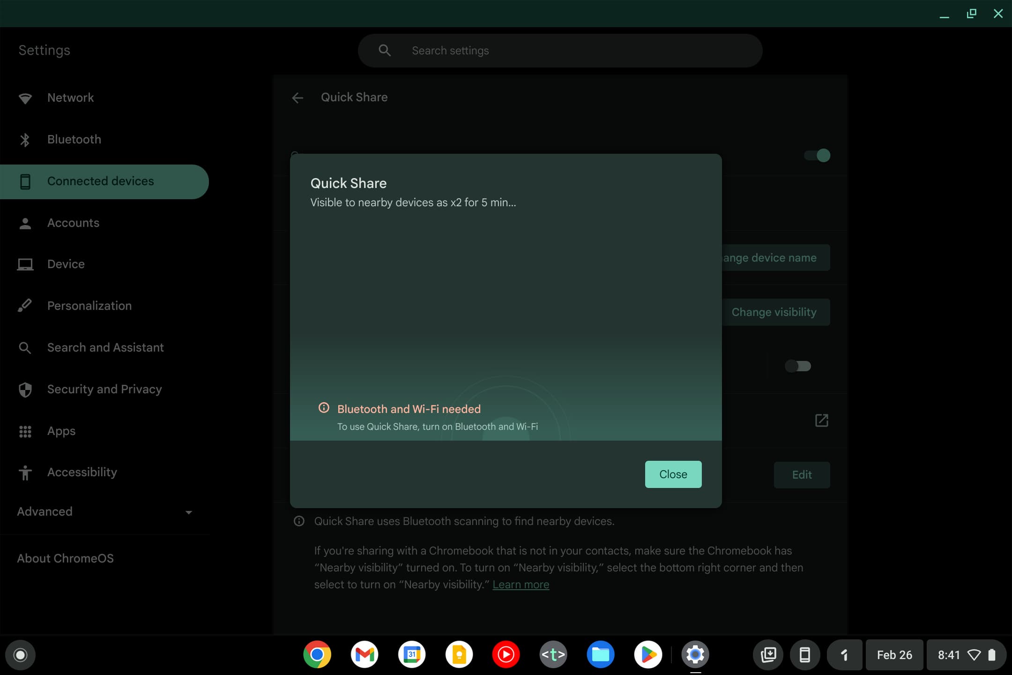Open Google Keep from the shelf

pyautogui.click(x=459, y=654)
